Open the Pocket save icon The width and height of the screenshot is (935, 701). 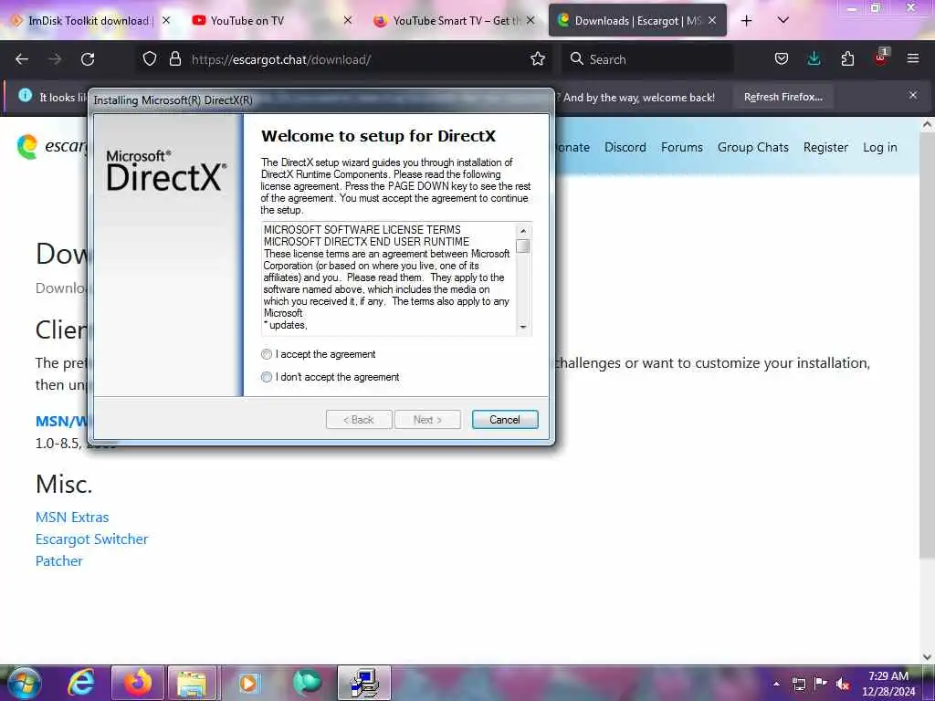pyautogui.click(x=782, y=59)
